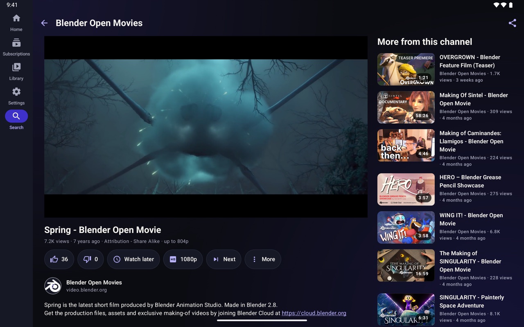Click the views and license info line
The width and height of the screenshot is (524, 327).
coord(116,241)
